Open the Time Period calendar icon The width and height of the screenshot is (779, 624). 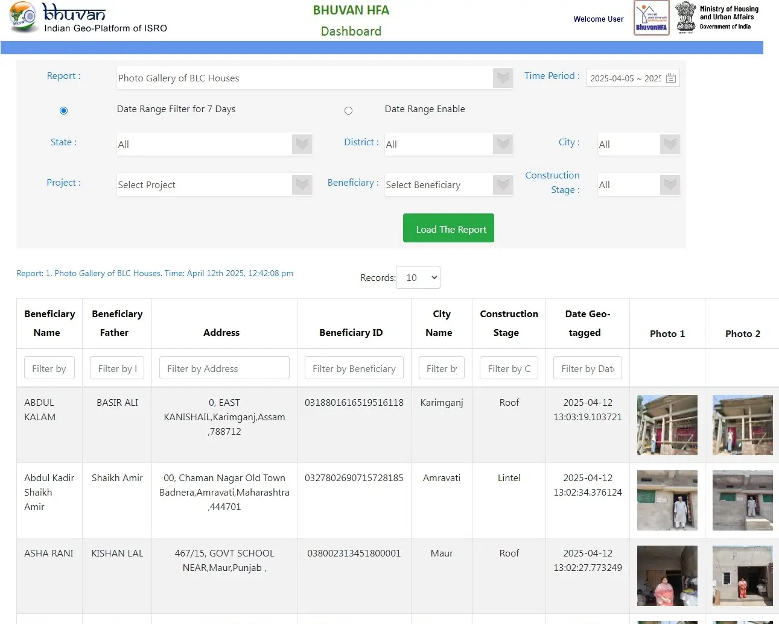click(x=671, y=78)
